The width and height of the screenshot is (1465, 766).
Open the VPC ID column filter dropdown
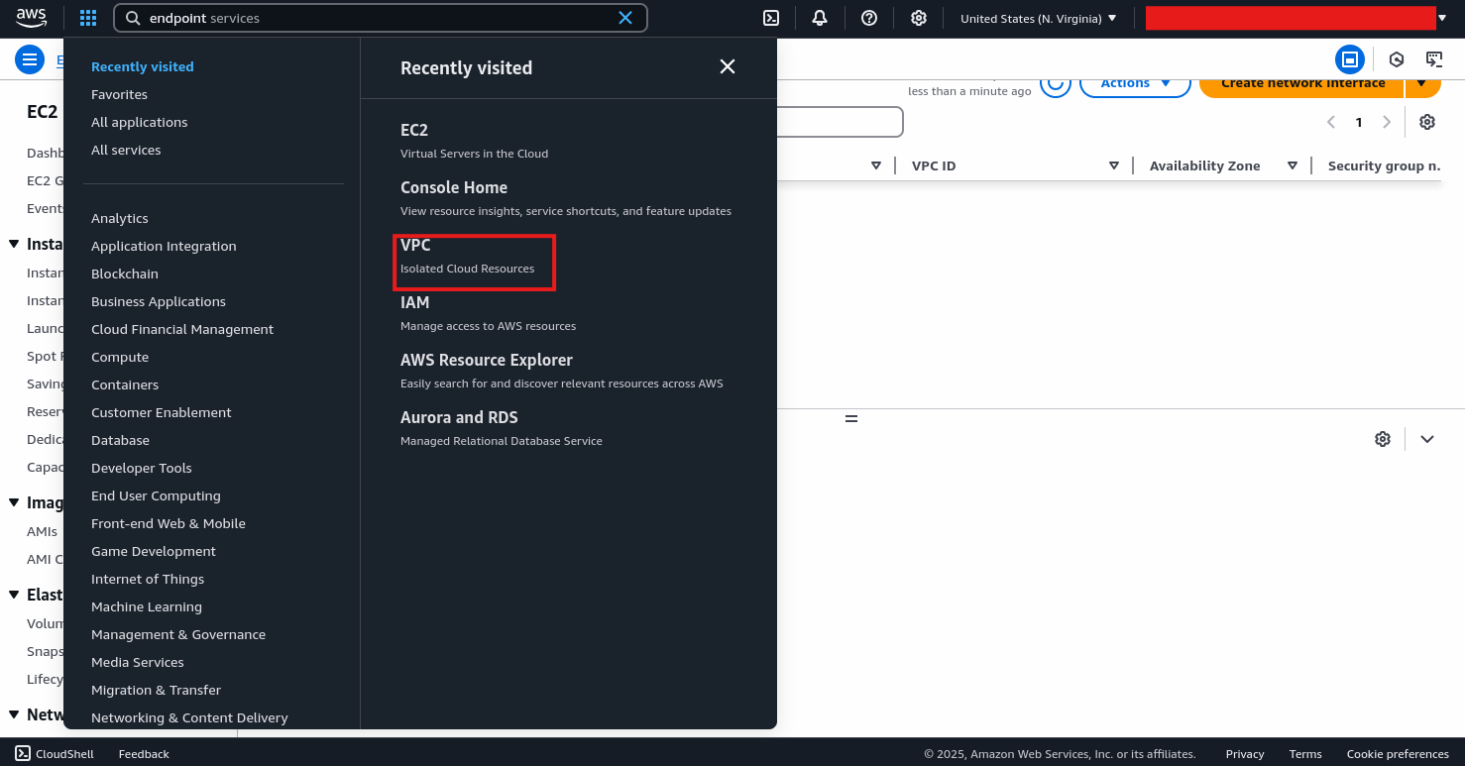[x=1114, y=165]
